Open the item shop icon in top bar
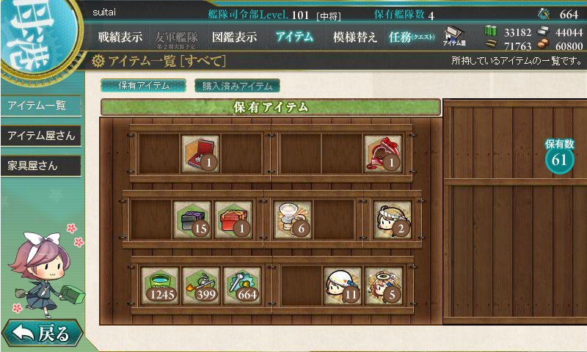This screenshot has width=587, height=352. click(x=454, y=36)
